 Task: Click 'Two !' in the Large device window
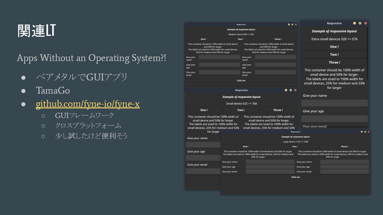[295, 147]
